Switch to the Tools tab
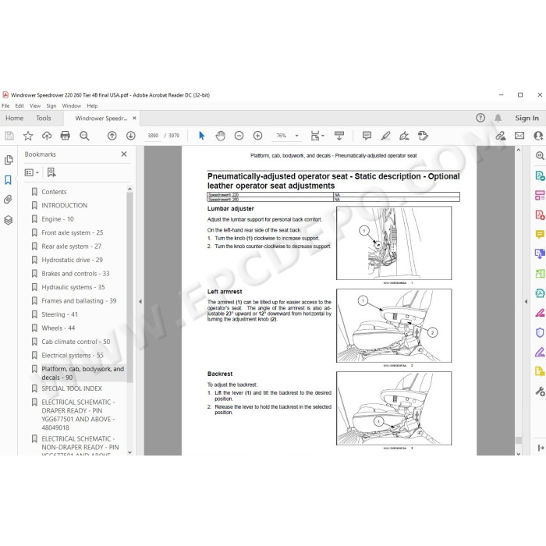546x546 pixels. (x=44, y=118)
